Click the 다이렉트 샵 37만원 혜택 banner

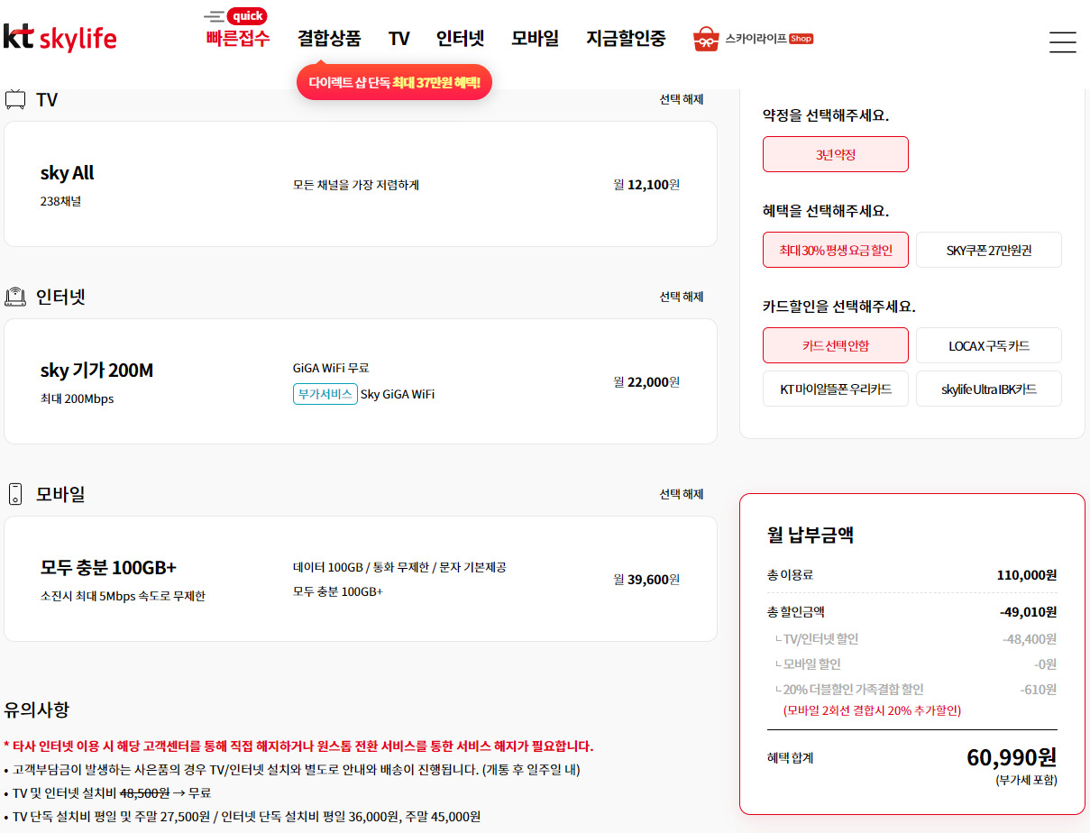tap(394, 83)
